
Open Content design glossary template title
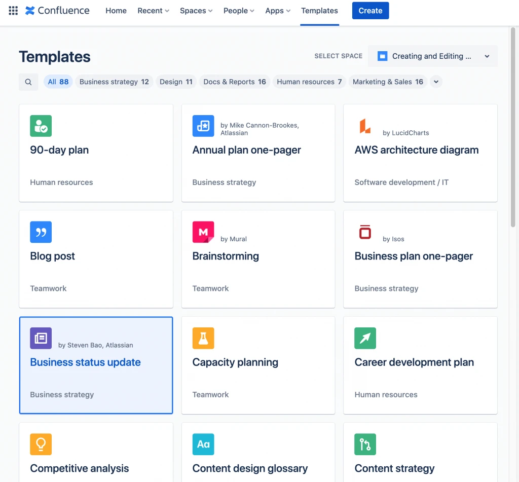[250, 468]
